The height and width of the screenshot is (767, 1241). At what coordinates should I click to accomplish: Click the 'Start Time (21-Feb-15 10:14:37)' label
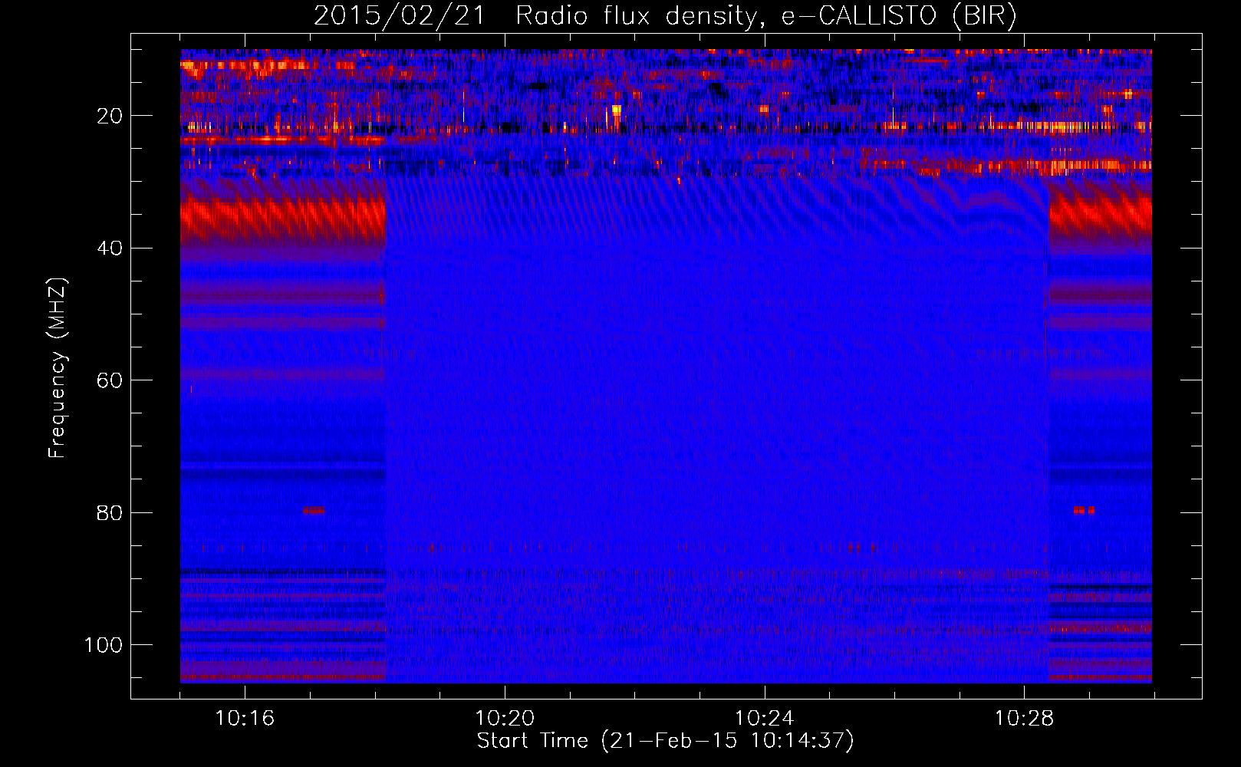[665, 741]
